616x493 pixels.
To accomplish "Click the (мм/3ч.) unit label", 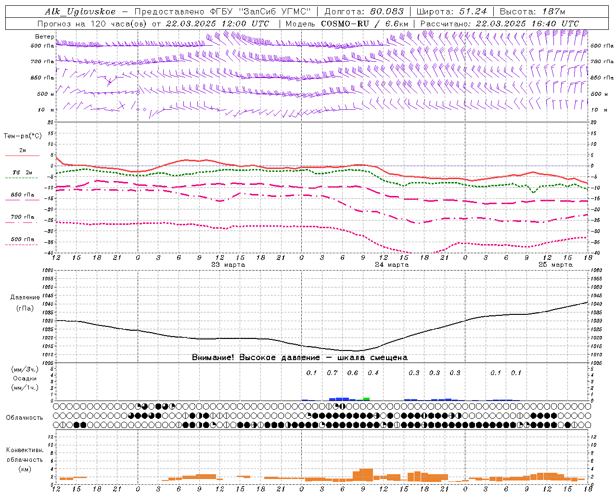I will coord(25,369).
